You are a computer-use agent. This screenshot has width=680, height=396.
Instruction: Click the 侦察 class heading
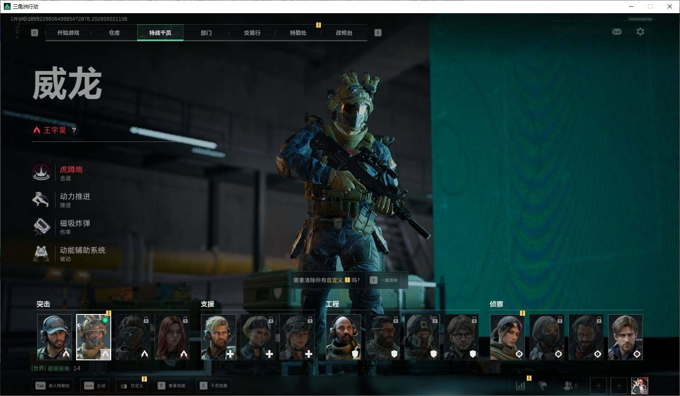click(497, 304)
